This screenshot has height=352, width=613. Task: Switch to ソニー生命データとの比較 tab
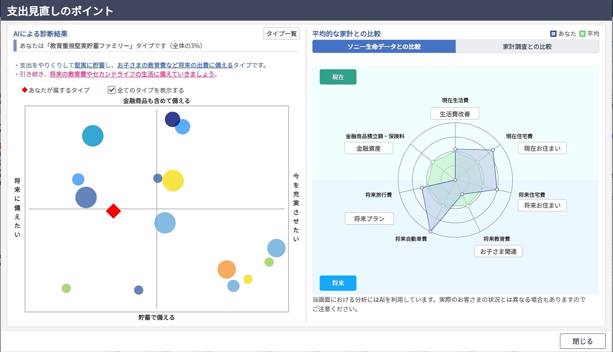(x=384, y=46)
